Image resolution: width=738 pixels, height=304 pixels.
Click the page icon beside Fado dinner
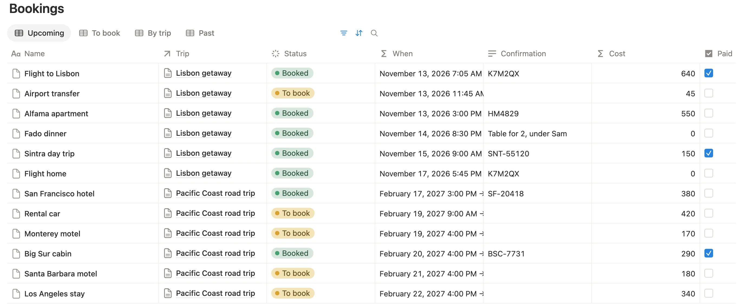(16, 134)
